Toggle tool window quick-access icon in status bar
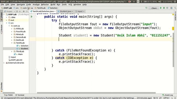Image resolution: width=177 pixels, height=99 pixels. 2,98
